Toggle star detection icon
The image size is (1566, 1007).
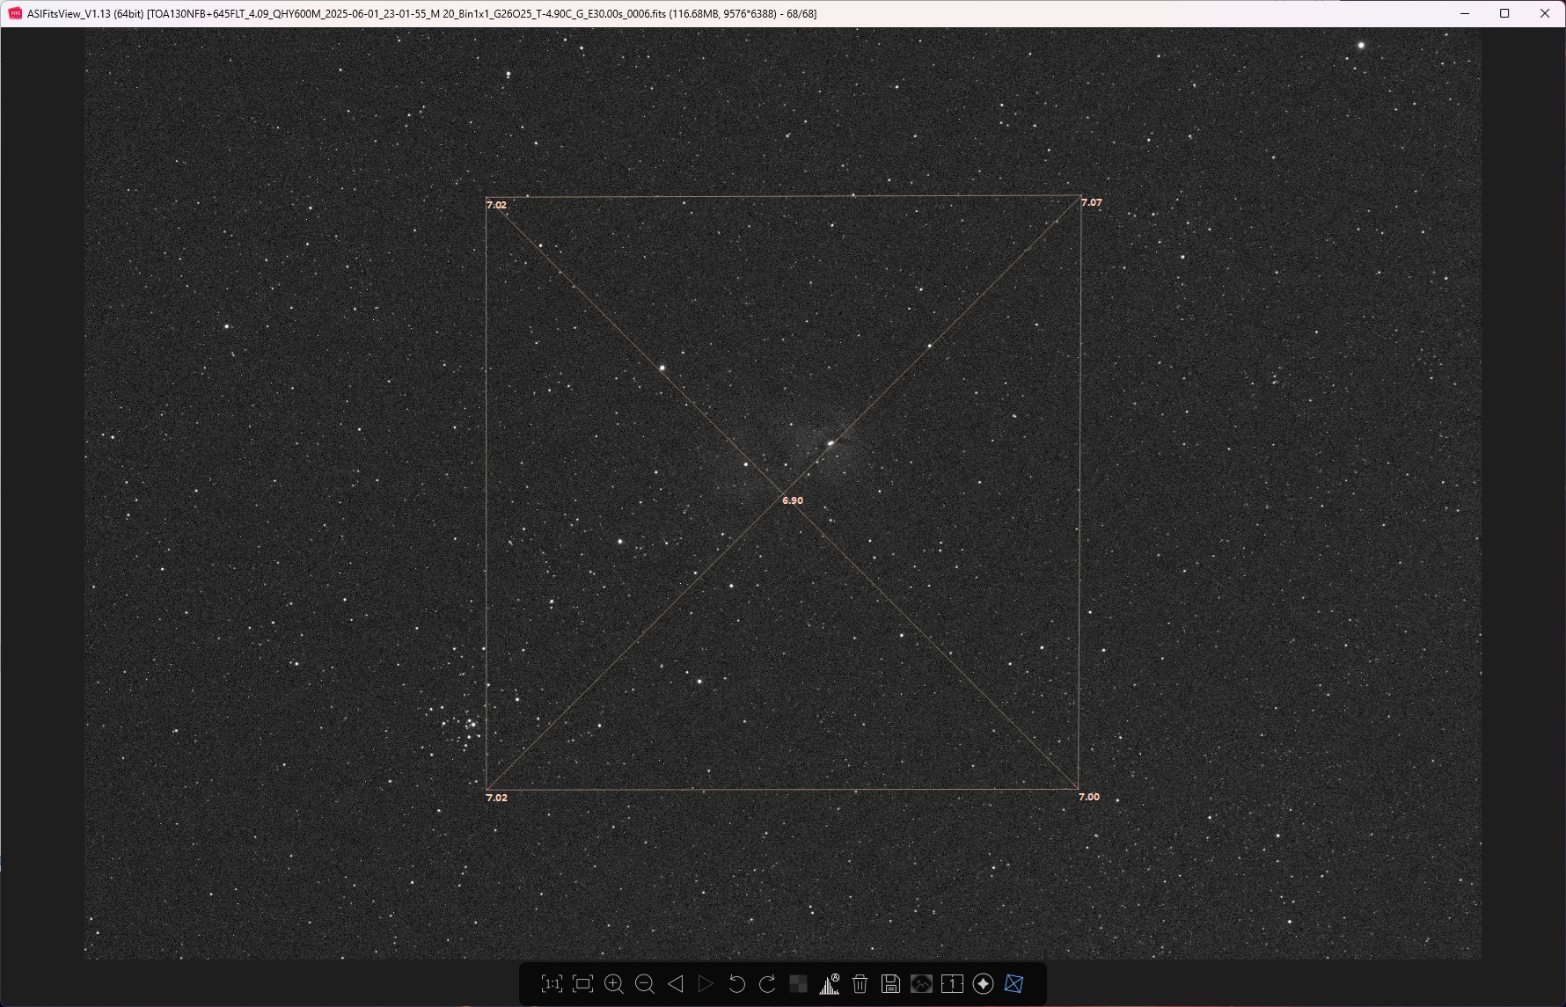click(x=984, y=984)
